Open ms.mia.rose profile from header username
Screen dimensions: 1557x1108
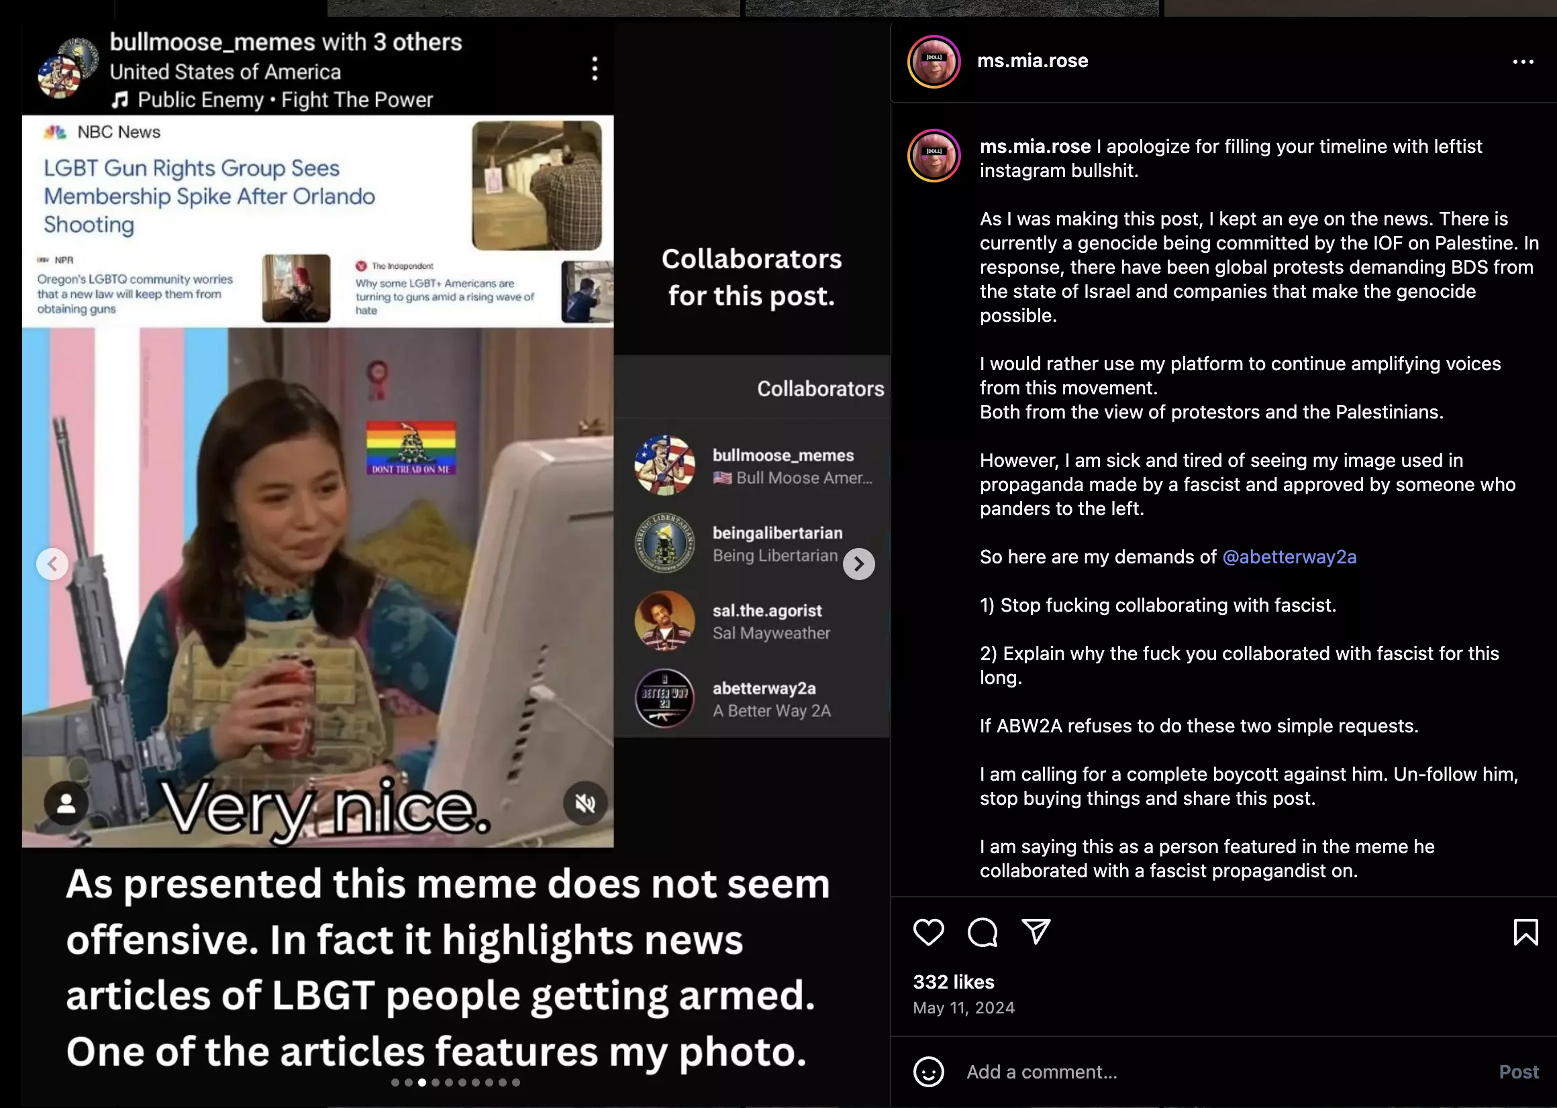1032,61
